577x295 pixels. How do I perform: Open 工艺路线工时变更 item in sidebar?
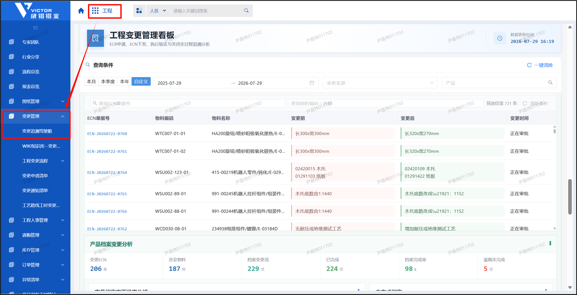click(x=41, y=205)
